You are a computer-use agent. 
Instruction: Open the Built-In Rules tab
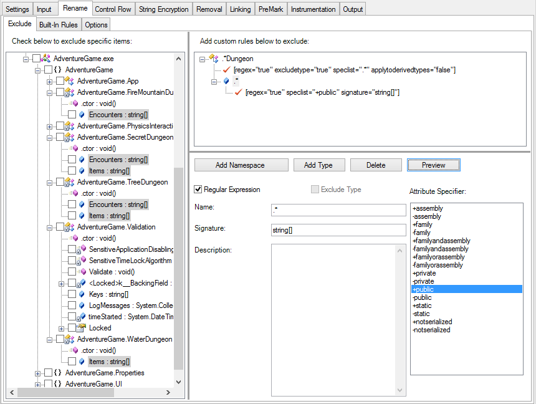click(x=58, y=24)
